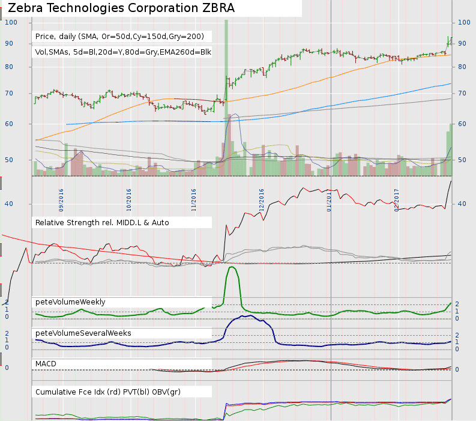Click the title Zebra Technologies Corporation ZBRA
Screen dimensions: 476x421
(121, 8)
